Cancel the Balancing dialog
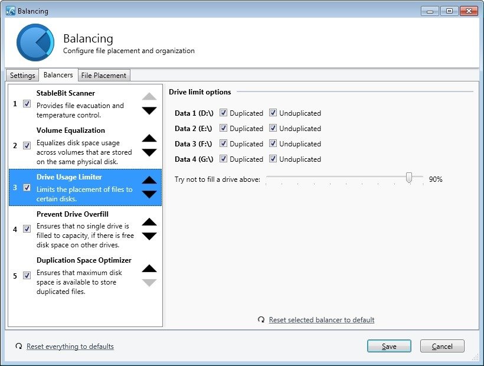 click(442, 347)
